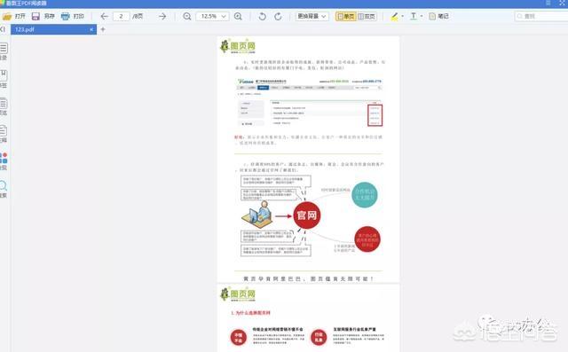The width and height of the screenshot is (568, 352).
Task: Enable single page view 单页
Action: click(346, 16)
